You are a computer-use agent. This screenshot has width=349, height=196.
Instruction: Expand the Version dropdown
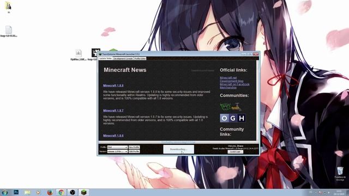118,151
